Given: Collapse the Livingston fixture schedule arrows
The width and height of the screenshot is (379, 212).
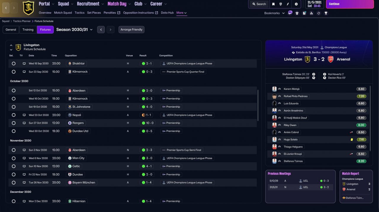Looking at the screenshot, I should (11, 47).
